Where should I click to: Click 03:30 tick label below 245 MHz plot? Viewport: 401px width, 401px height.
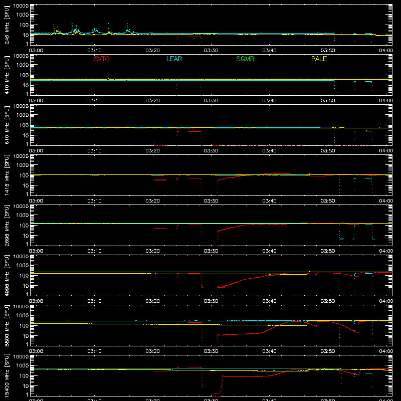211,51
